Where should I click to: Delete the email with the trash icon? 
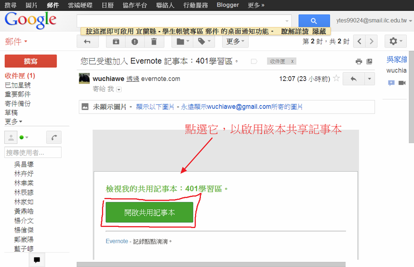point(154,41)
